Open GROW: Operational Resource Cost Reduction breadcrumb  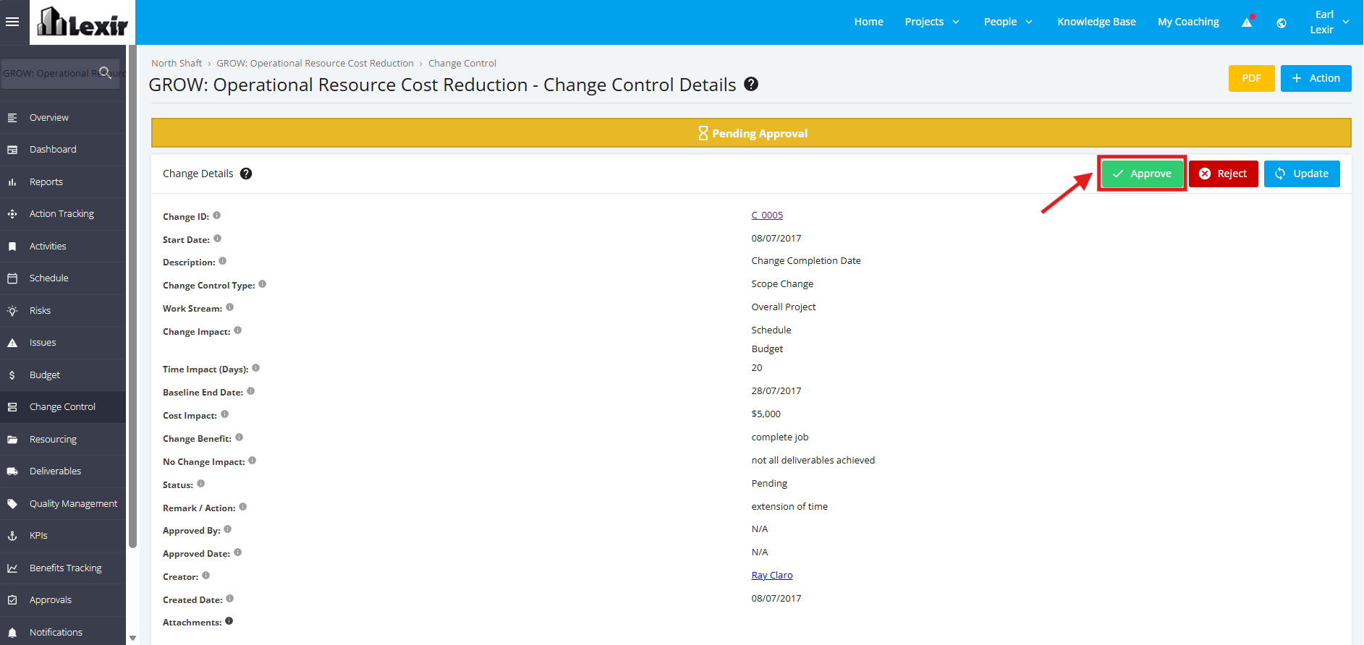(x=315, y=63)
